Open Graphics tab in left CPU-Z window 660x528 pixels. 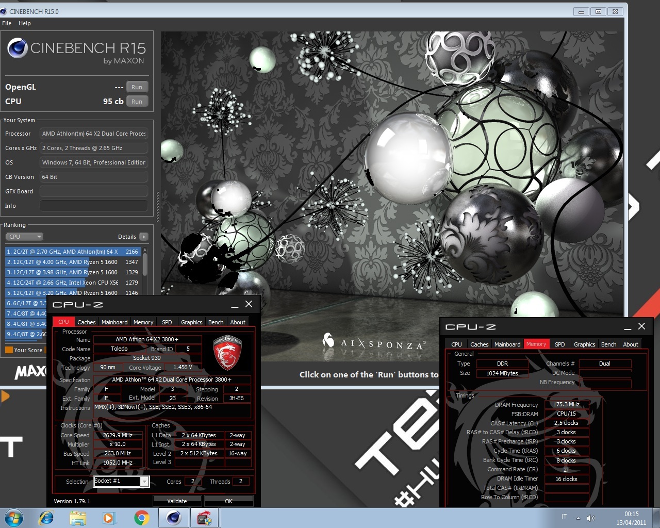[x=192, y=322]
